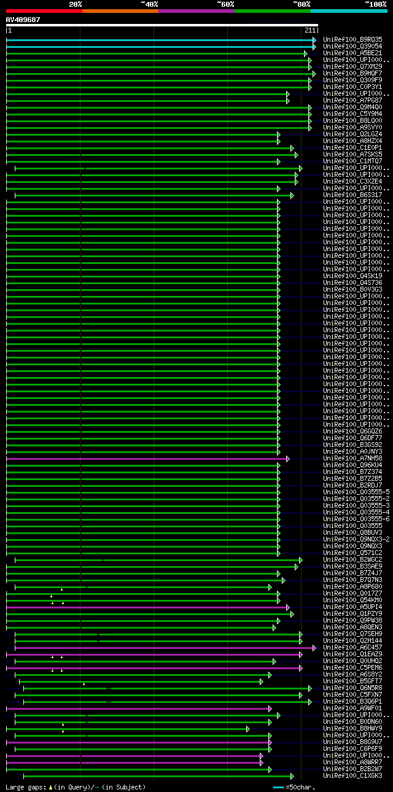Open hit UniRef100_Q7XM29
Viewport: 393px width, 792px height.
(x=352, y=66)
